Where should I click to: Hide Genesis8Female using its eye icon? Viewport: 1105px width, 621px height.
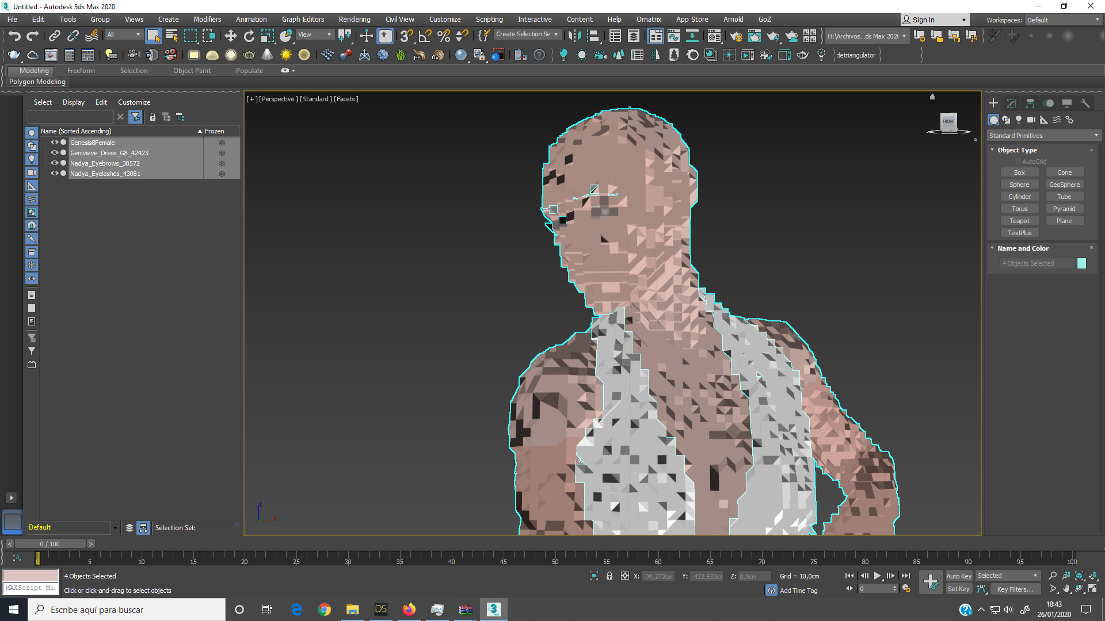(54, 143)
